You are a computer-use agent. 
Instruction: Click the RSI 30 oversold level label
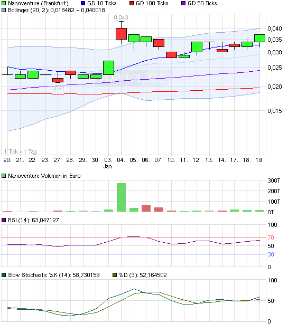coord(271,254)
